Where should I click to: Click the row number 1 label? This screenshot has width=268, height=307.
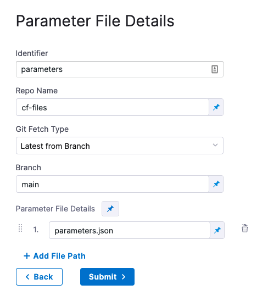pos(36,230)
